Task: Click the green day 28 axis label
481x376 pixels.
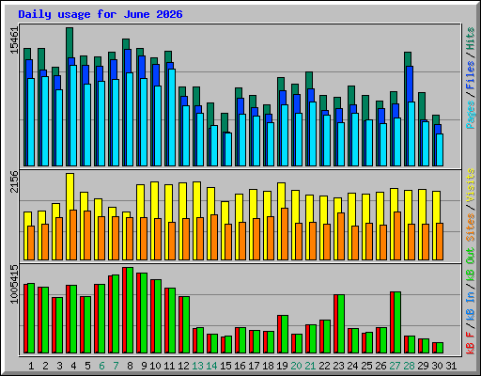Action: pyautogui.click(x=409, y=366)
